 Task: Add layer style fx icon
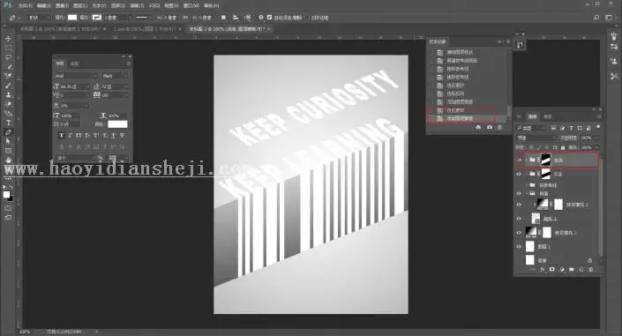point(543,269)
